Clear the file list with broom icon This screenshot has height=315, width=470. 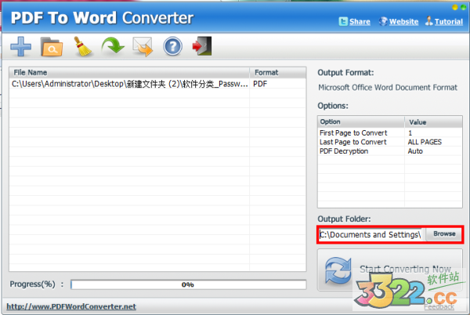coord(82,46)
